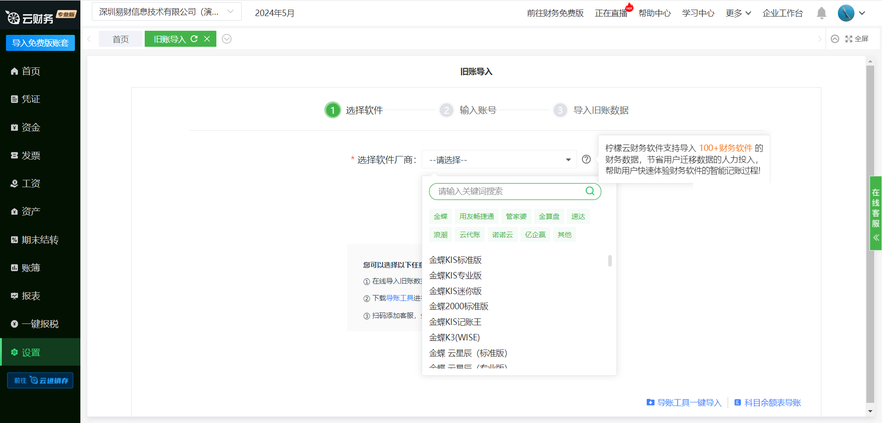The width and height of the screenshot is (882, 423).
Task: Click the help question mark icon
Action: tap(586, 159)
